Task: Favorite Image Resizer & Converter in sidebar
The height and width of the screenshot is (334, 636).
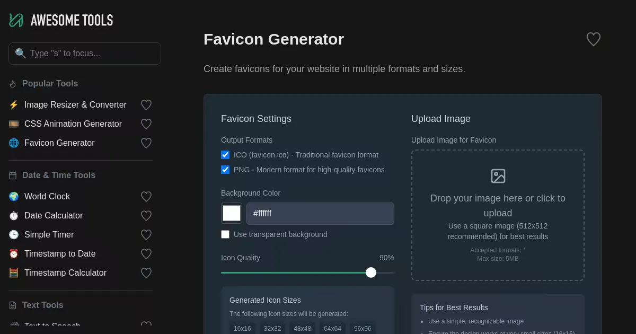Action: pyautogui.click(x=146, y=105)
